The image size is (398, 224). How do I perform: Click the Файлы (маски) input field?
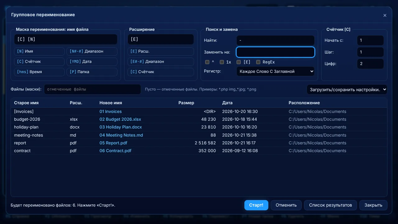[92, 89]
